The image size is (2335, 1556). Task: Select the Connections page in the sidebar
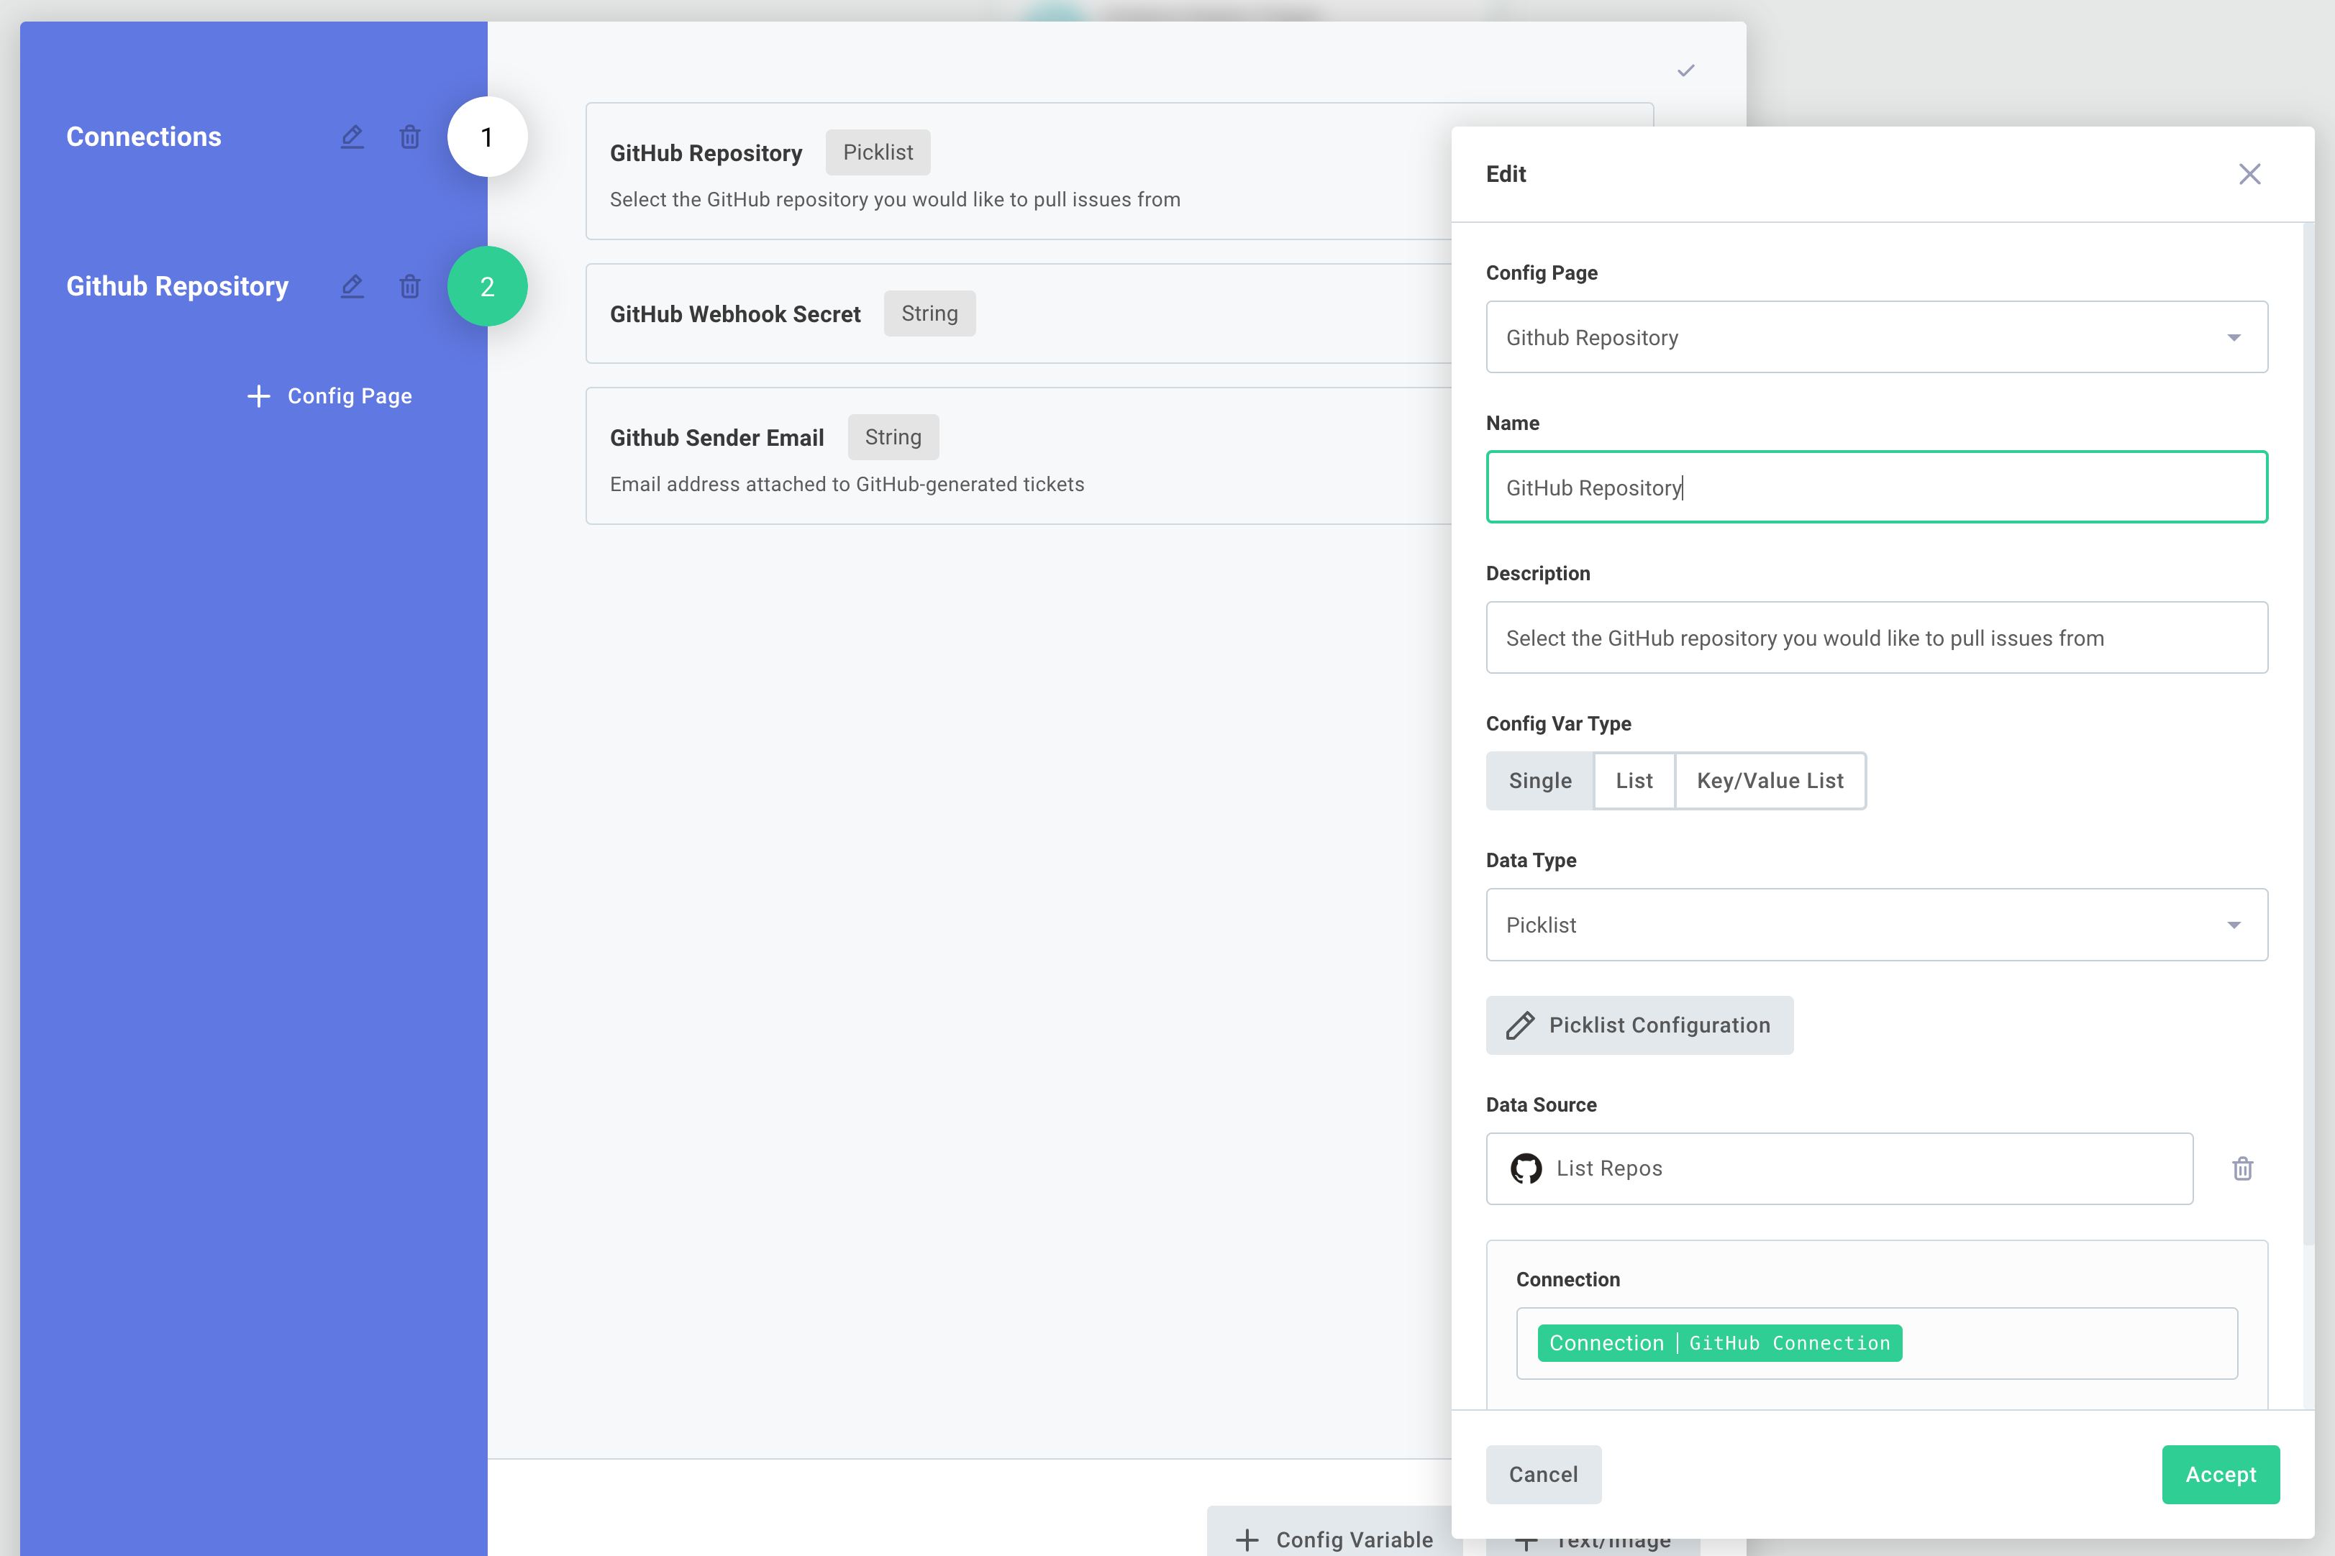point(144,136)
